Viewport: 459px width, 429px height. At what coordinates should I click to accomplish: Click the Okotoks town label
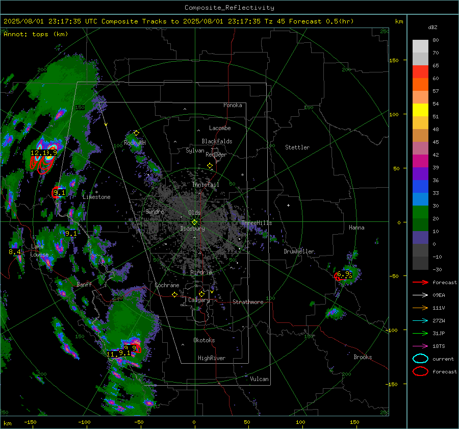click(204, 340)
